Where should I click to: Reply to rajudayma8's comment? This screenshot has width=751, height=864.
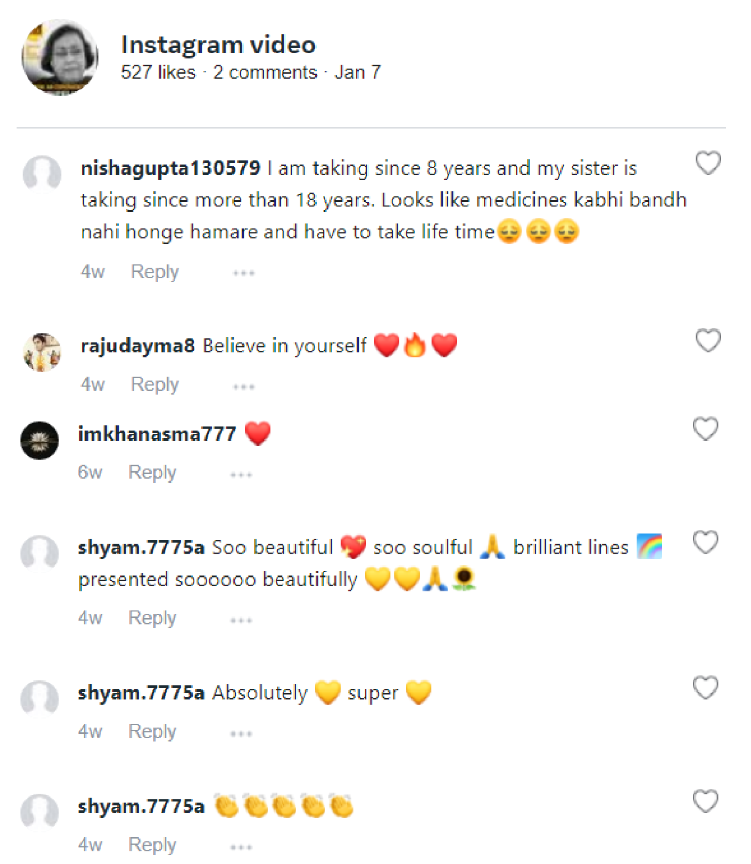pos(154,385)
